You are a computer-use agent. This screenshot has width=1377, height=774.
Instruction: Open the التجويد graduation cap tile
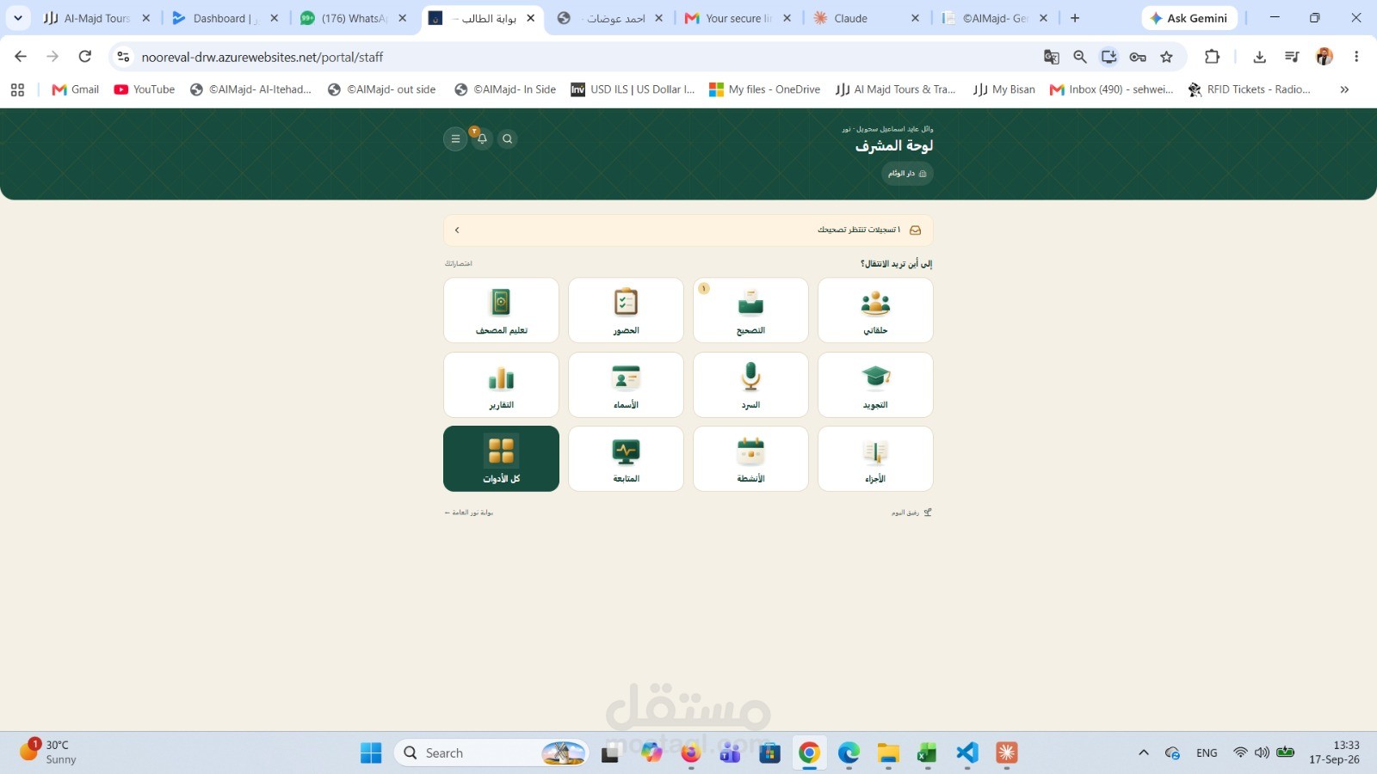click(x=875, y=384)
